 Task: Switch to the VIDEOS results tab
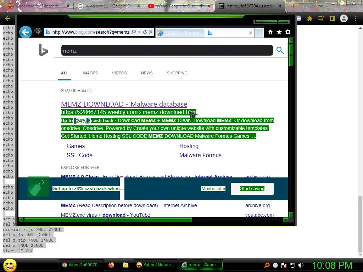119,73
